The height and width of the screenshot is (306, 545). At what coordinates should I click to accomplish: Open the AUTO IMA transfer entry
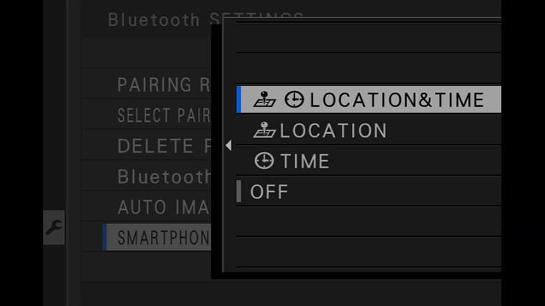click(x=164, y=207)
